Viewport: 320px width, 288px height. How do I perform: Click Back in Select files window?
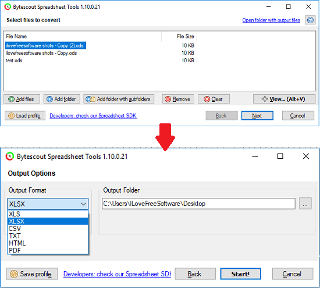222,116
